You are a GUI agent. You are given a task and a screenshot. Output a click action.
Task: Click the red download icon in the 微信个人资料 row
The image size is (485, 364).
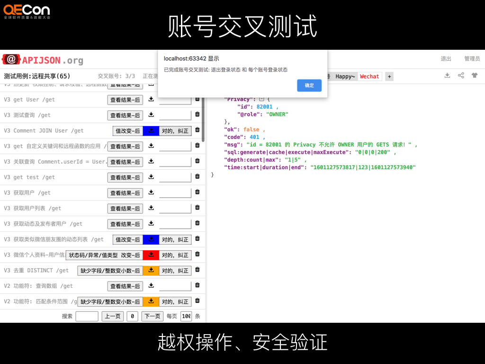click(151, 255)
